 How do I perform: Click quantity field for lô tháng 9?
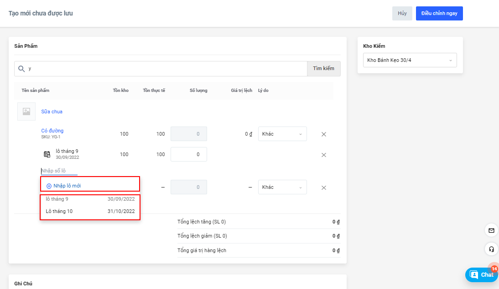point(188,154)
